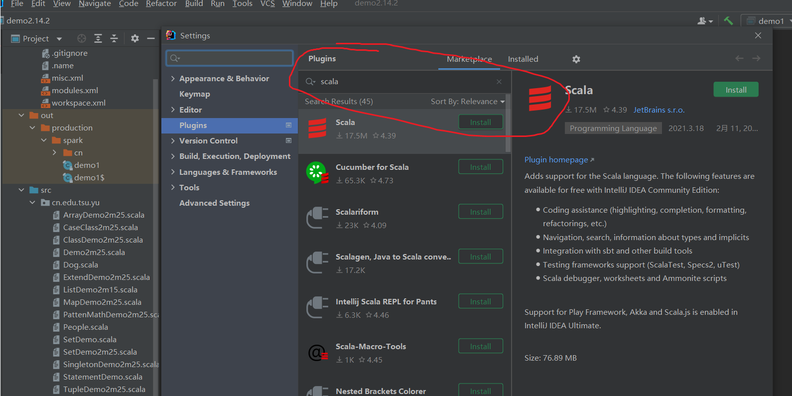This screenshot has width=792, height=396.
Task: Click the Cucumber for Scala plugin icon
Action: click(317, 173)
